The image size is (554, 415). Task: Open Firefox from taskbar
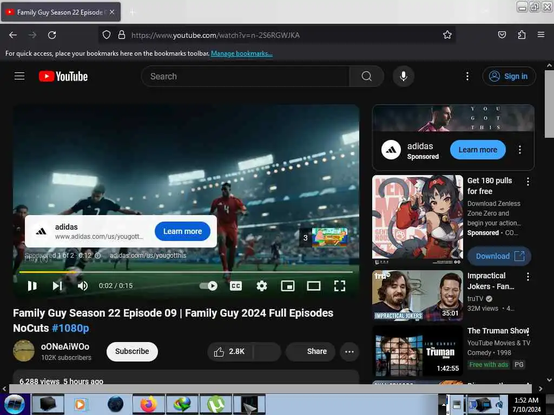coord(149,404)
